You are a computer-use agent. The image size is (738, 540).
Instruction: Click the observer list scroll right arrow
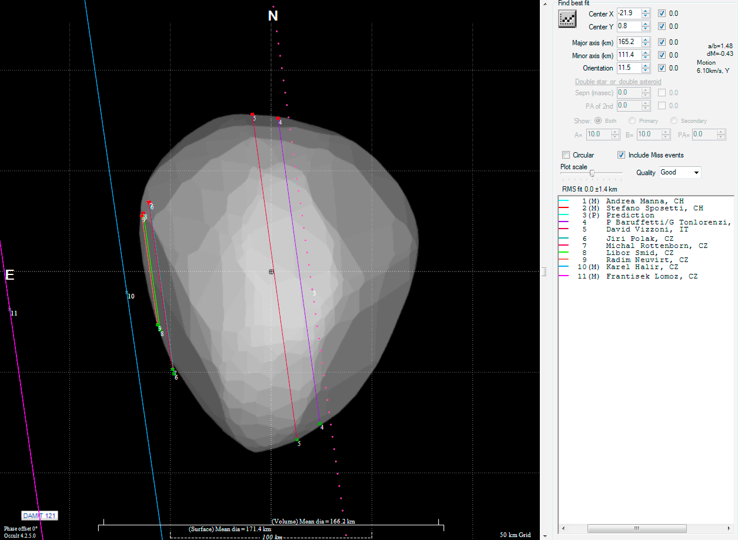click(x=729, y=528)
